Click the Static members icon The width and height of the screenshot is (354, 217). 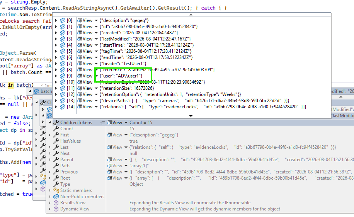click(x=56, y=190)
